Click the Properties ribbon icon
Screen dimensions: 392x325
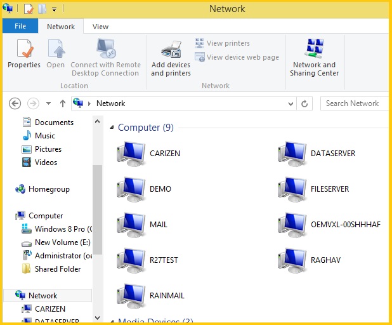coord(24,48)
